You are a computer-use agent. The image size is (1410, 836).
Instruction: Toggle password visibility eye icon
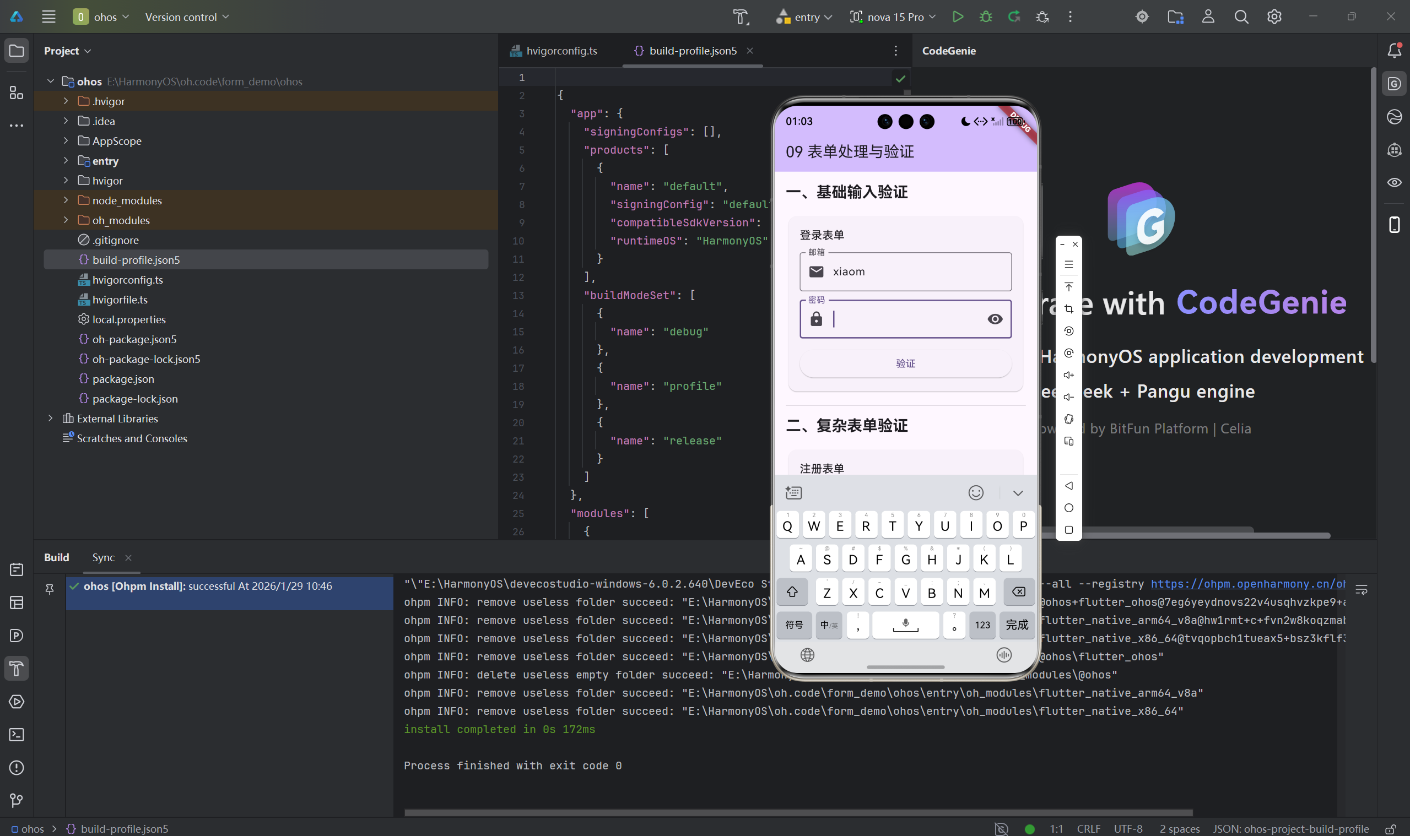point(995,319)
